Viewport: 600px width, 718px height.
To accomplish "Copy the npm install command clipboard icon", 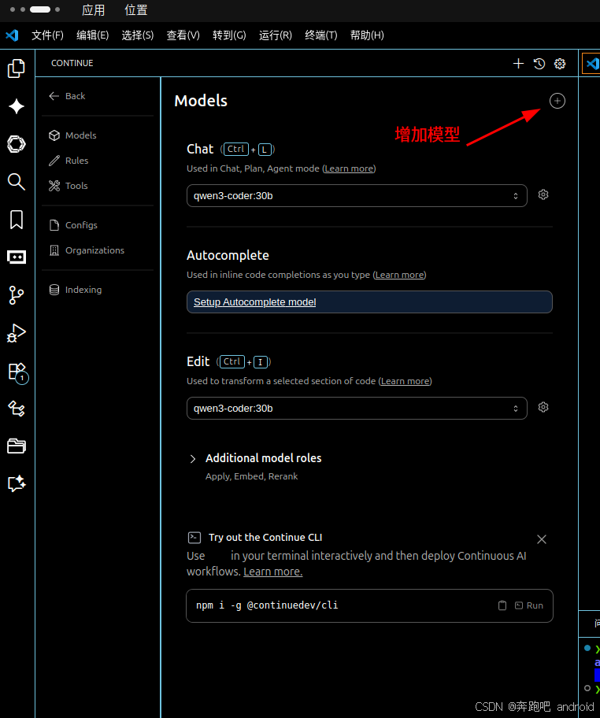I will (x=502, y=605).
